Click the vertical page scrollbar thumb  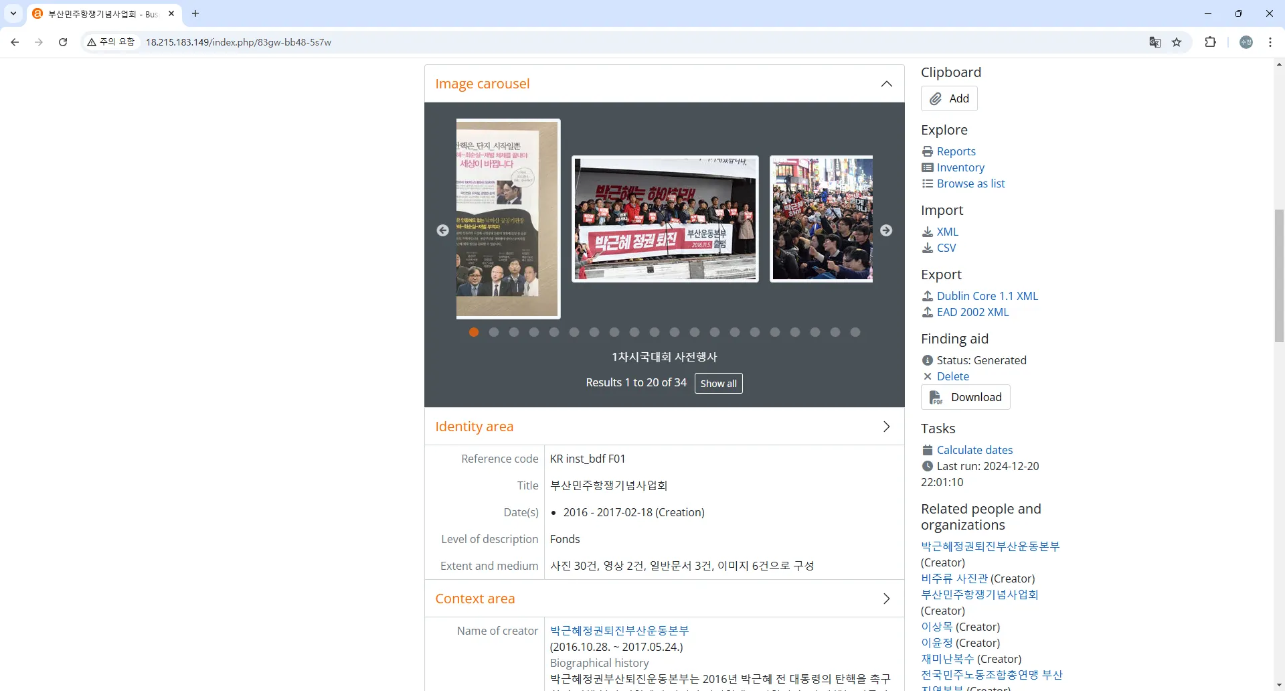(1279, 276)
